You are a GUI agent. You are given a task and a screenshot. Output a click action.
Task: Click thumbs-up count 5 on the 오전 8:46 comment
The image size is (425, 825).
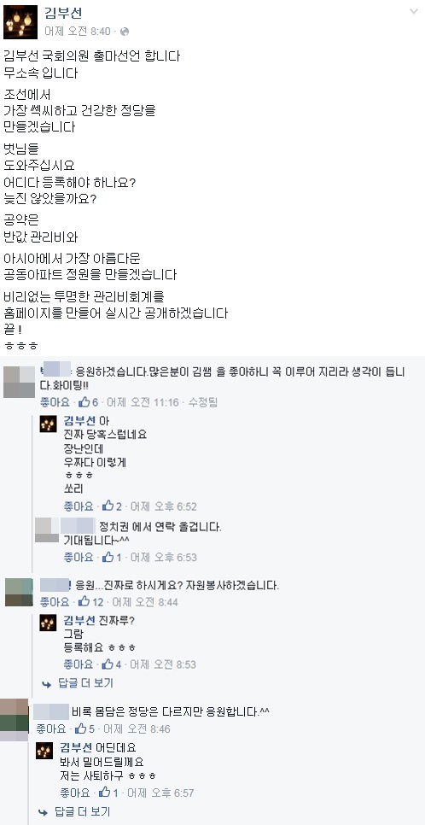(85, 729)
